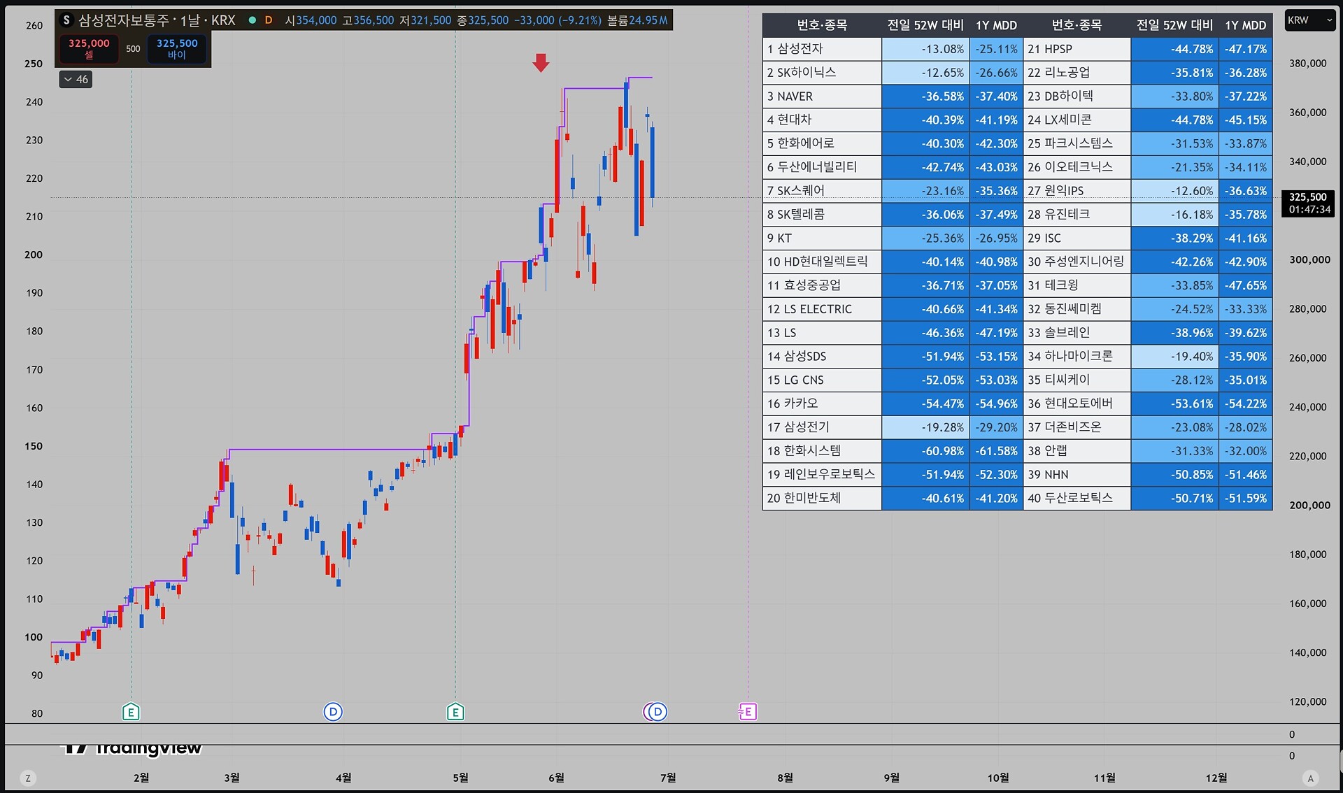Image resolution: width=1343 pixels, height=793 pixels.
Task: Click the 12월 label on the time axis
Action: point(1216,778)
